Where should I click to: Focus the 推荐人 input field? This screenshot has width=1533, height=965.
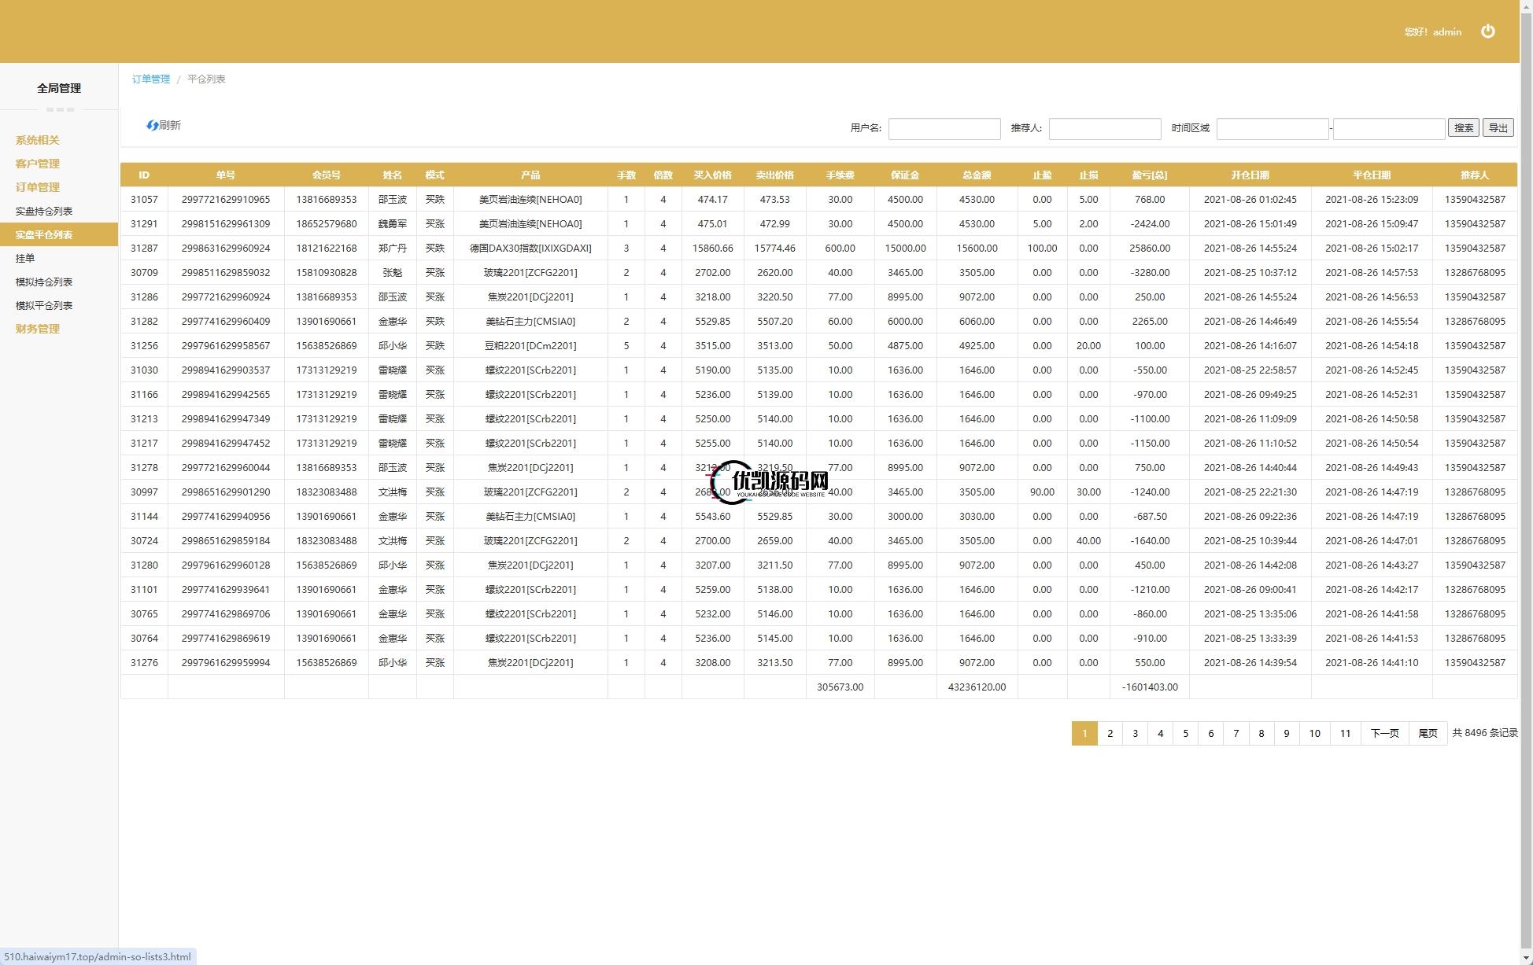[1104, 128]
